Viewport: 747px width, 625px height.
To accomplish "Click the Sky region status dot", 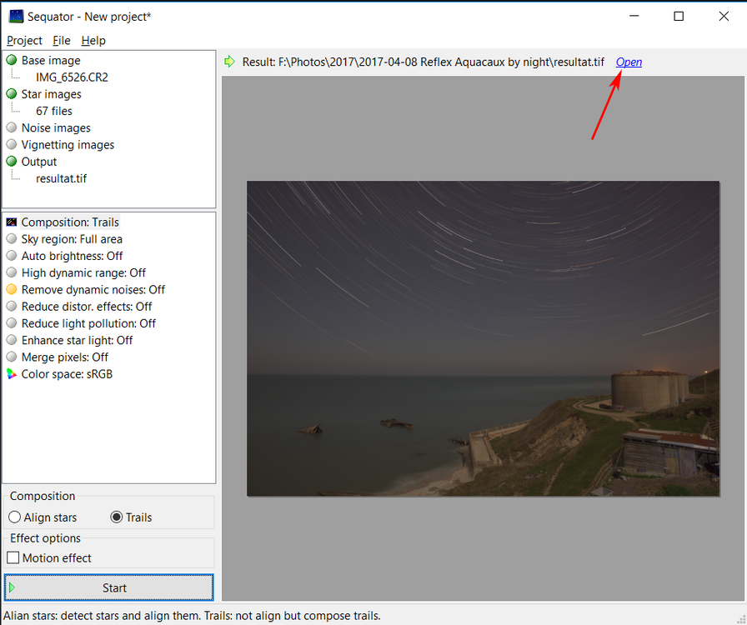I will 12,238.
